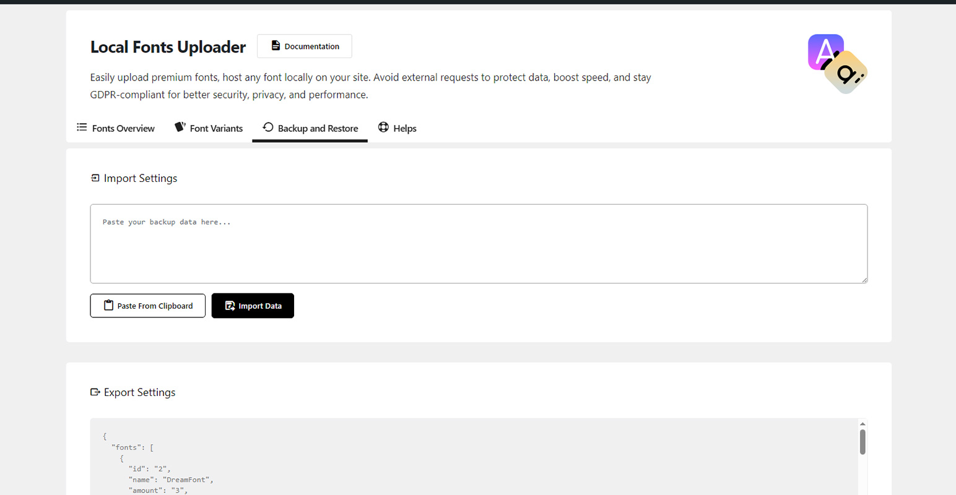Click the Export Settings heading icon
The image size is (956, 495).
[95, 392]
